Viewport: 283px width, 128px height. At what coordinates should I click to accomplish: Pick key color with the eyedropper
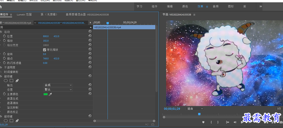coord(50,94)
